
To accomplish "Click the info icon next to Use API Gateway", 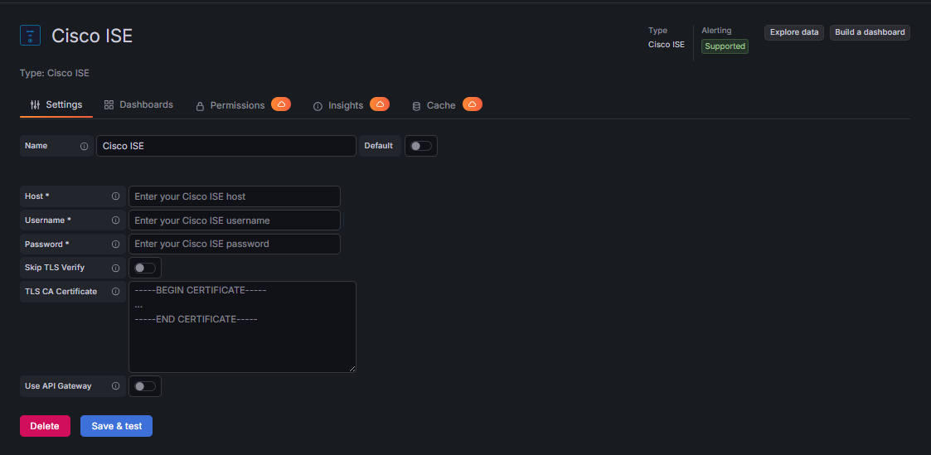I will coord(116,386).
